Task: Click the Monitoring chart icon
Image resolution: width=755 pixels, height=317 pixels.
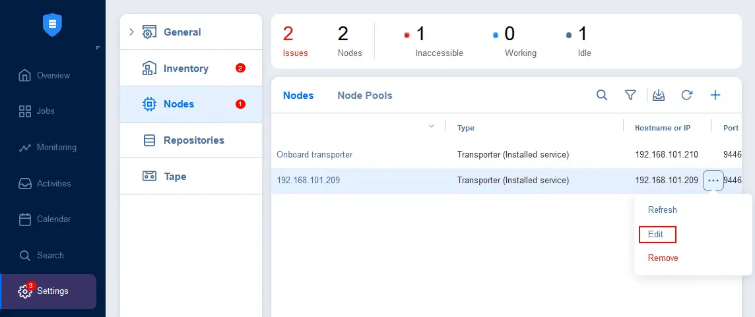Action: point(24,148)
